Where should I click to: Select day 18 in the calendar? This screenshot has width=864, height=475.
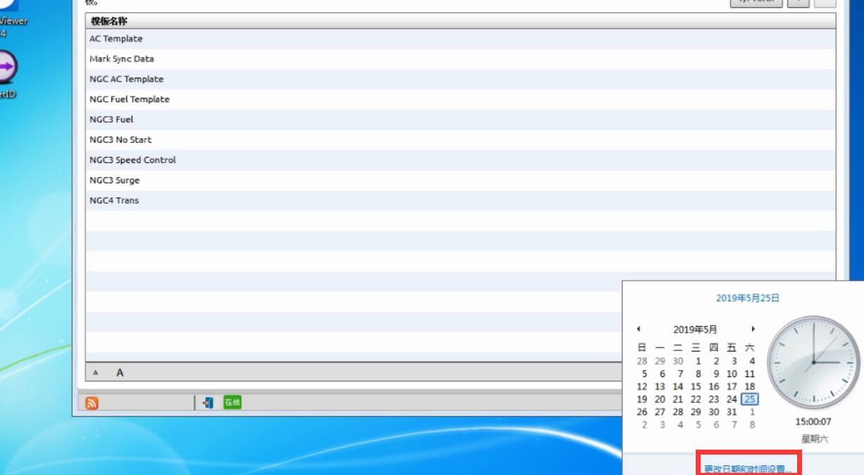tap(750, 386)
